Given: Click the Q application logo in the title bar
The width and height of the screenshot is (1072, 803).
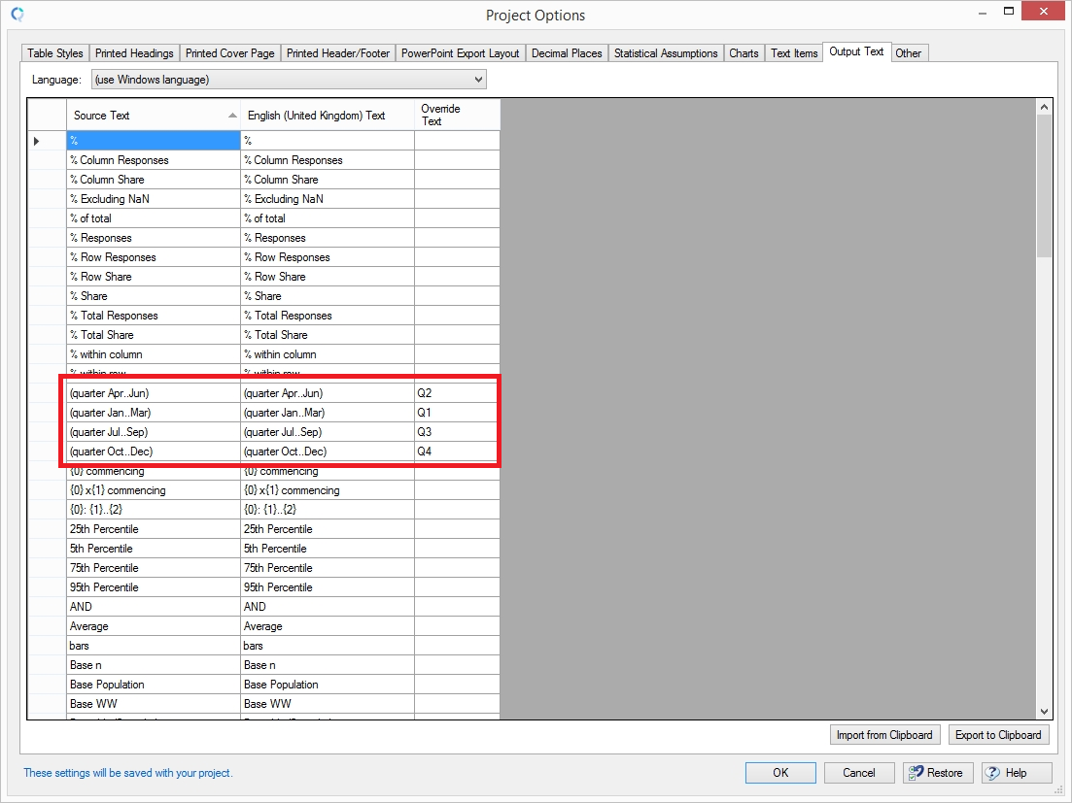Looking at the screenshot, I should pos(17,15).
